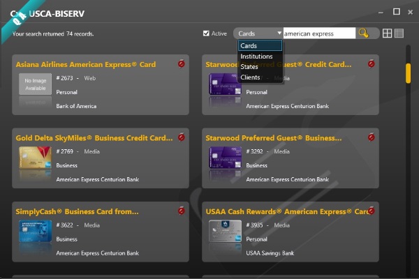This screenshot has width=419, height=279.
Task: Run search with the magnifier icon
Action: [x=363, y=33]
